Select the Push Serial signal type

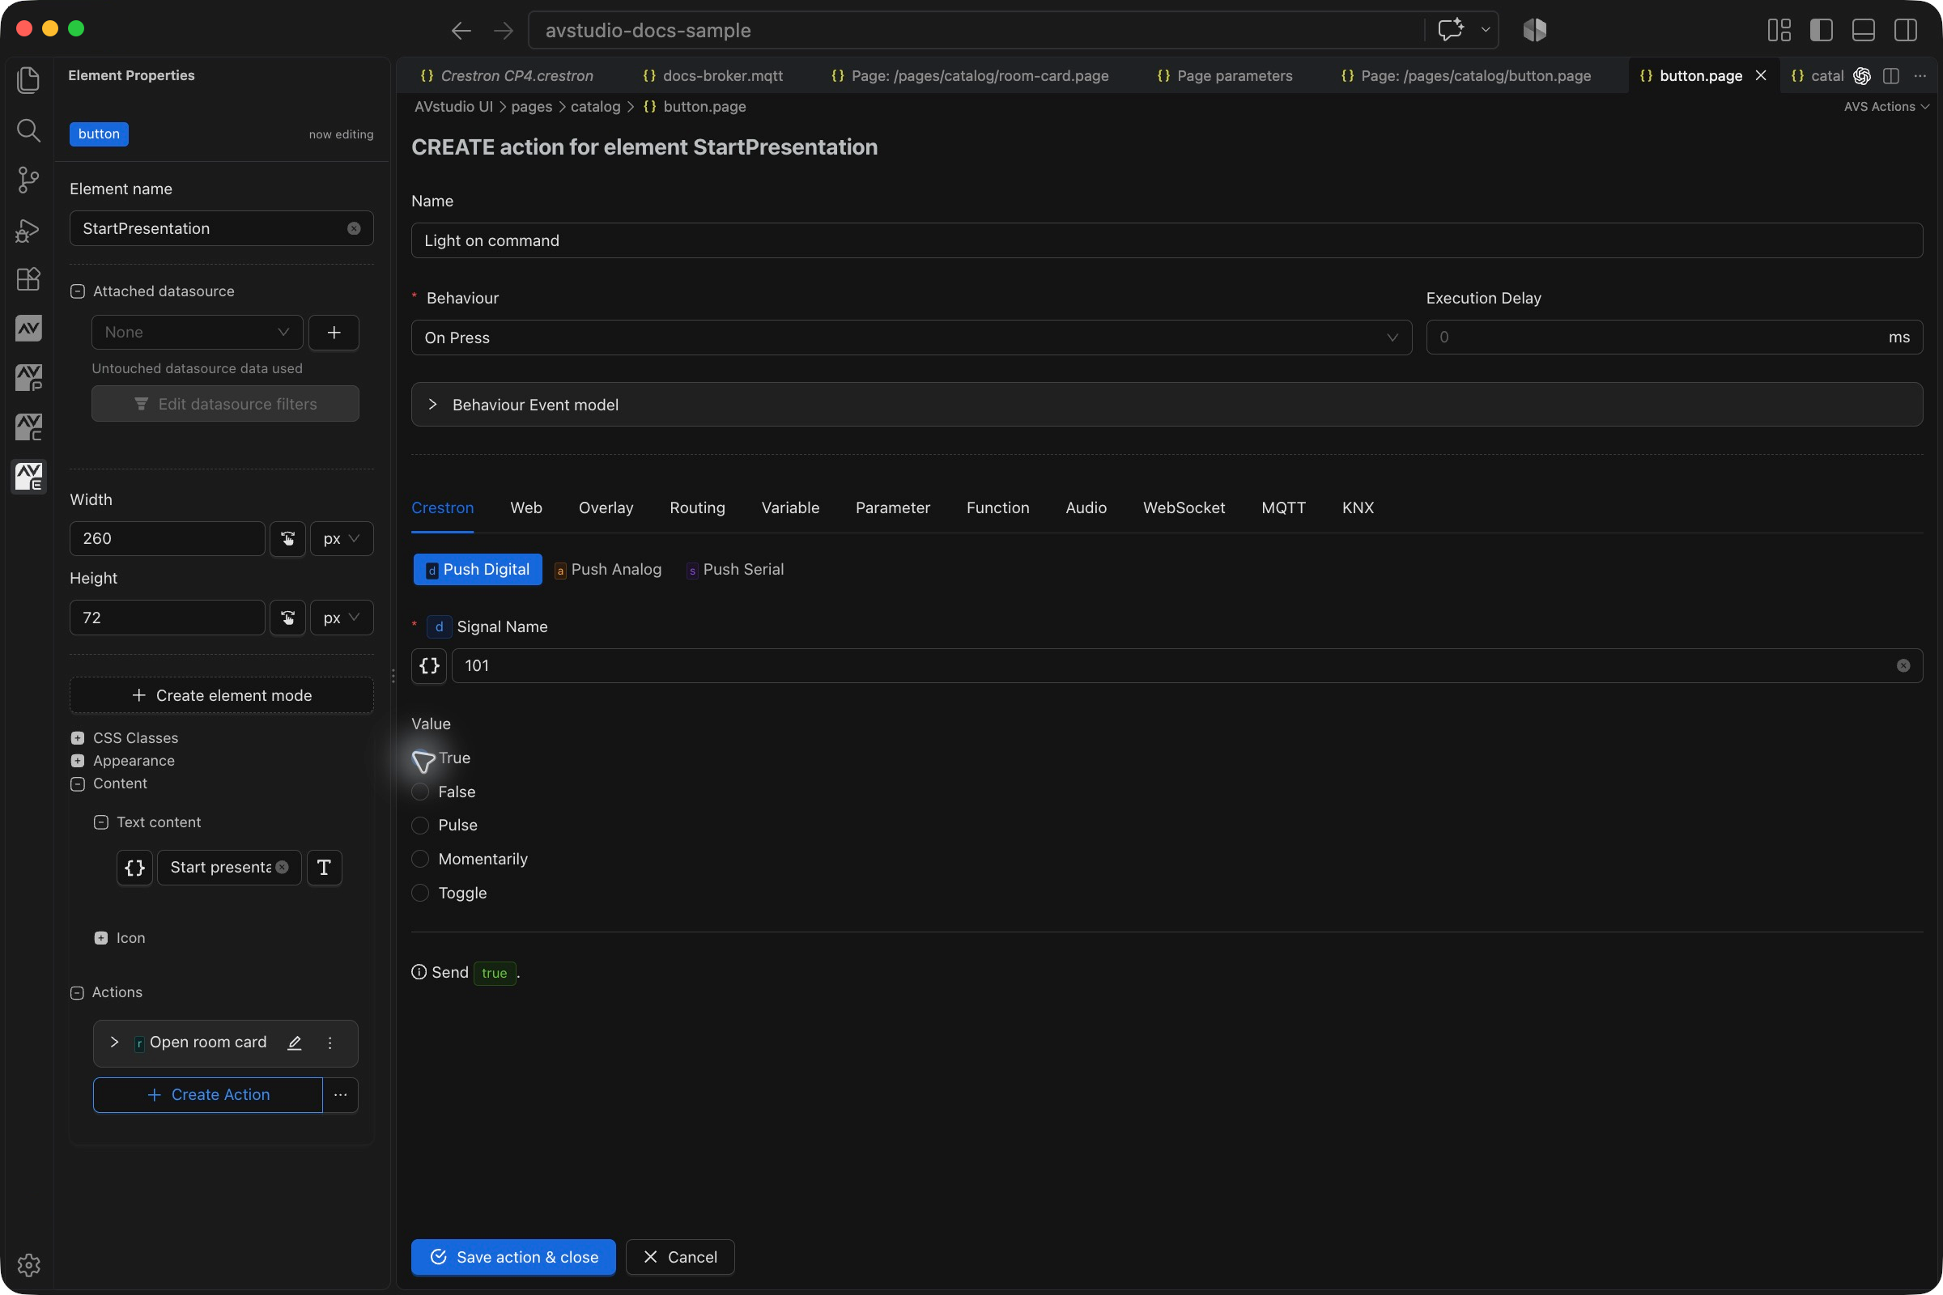[x=735, y=570]
